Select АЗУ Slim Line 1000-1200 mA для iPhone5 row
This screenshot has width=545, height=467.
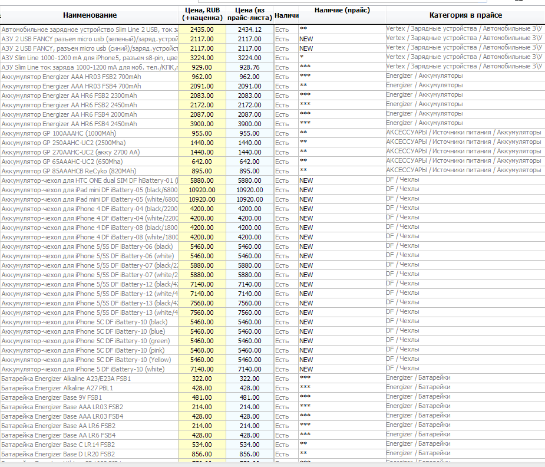click(90, 58)
